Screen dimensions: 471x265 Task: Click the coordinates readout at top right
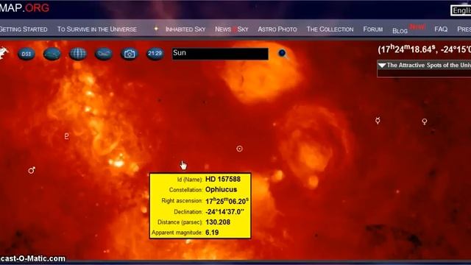click(x=424, y=49)
